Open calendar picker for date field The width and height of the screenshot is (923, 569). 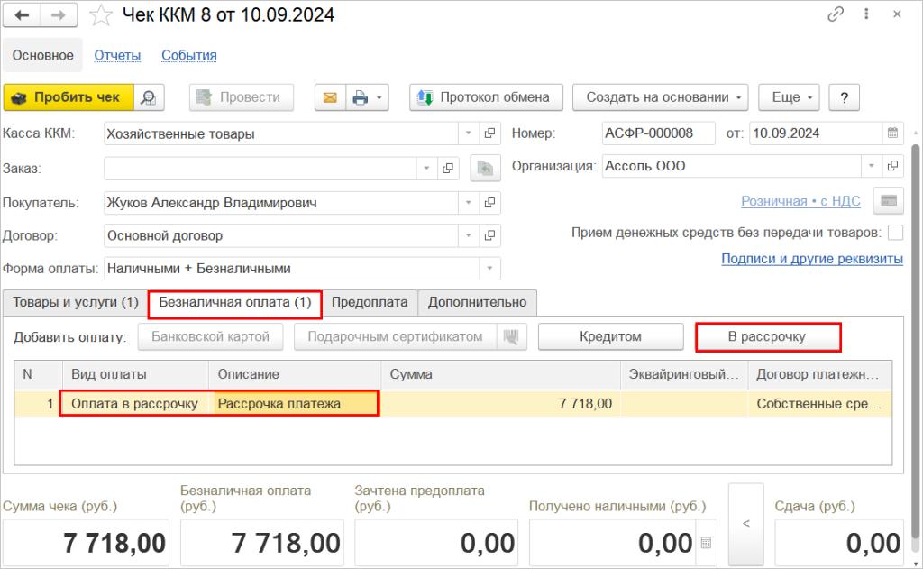(x=892, y=133)
